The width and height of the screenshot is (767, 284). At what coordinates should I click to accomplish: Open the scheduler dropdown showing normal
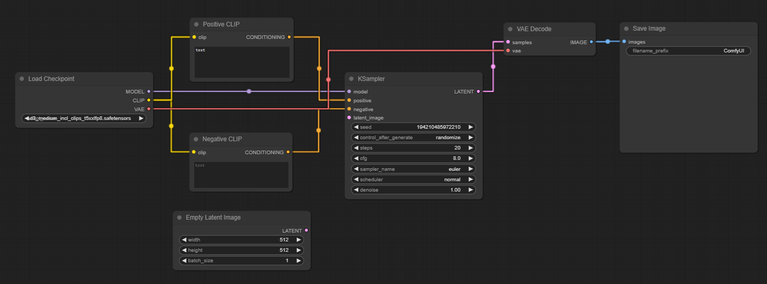[414, 180]
